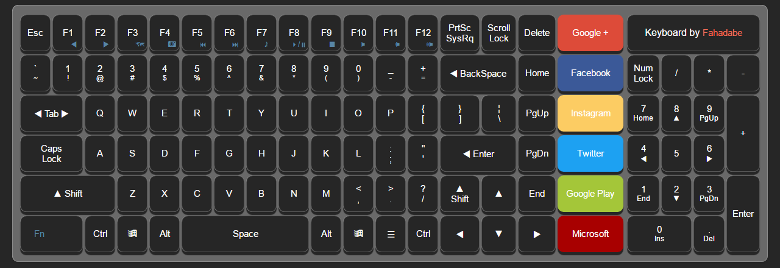
Task: Click the yellow Instagram key
Action: point(590,113)
